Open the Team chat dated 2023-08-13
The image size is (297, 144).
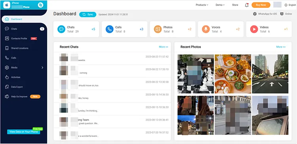(x=112, y=122)
